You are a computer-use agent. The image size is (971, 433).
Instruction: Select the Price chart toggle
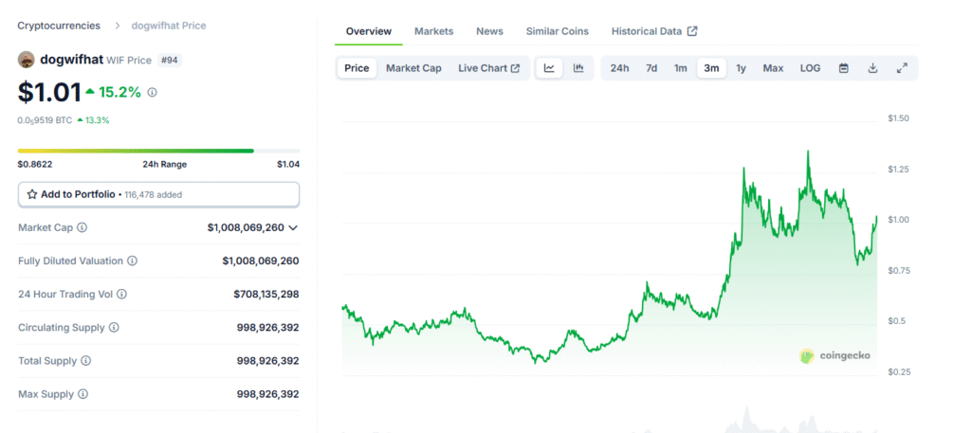[357, 68]
